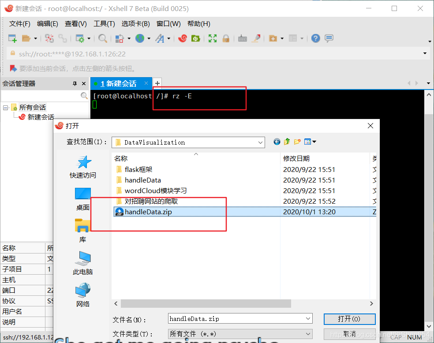The width and height of the screenshot is (434, 343).
Task: Click the Reconnect chain-link icon
Action: tap(63, 38)
